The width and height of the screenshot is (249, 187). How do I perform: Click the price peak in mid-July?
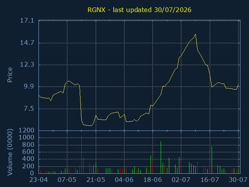point(195,34)
